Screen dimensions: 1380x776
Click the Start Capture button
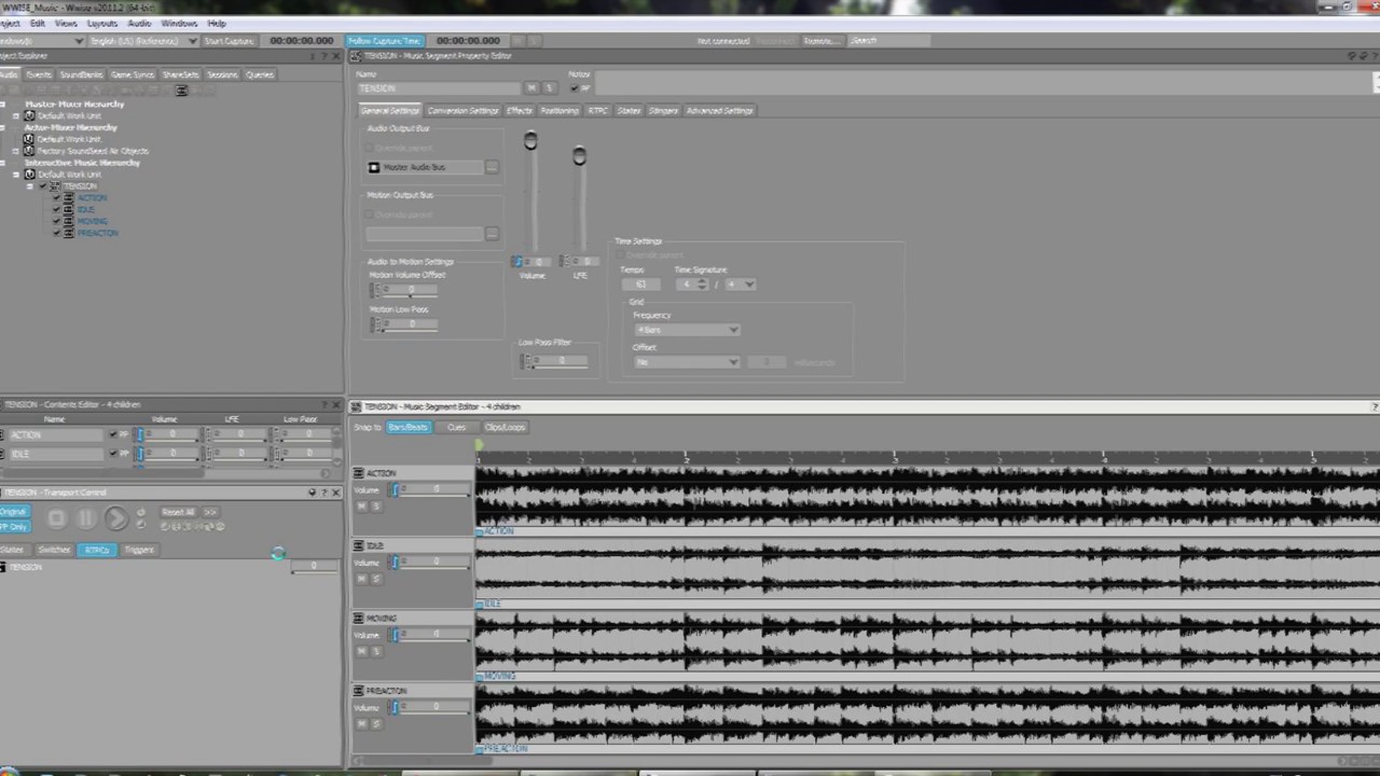point(229,41)
